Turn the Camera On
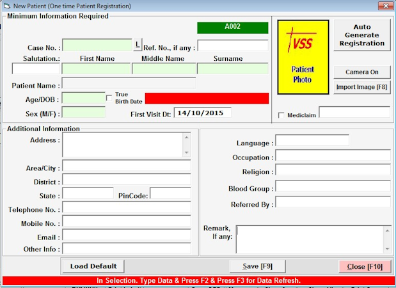 click(x=362, y=72)
